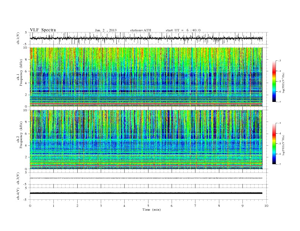Screen dimensions: 300x231
Task: Click the "6" tick on the time axis
Action: 172,206
